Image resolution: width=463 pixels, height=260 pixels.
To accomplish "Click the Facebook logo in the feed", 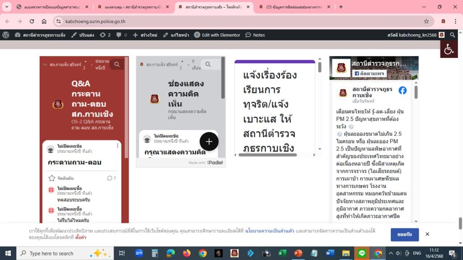I will (x=402, y=90).
